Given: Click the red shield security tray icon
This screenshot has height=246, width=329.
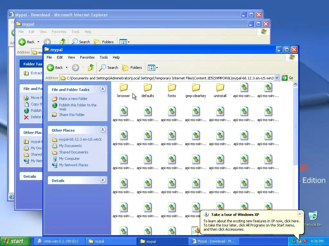Looking at the screenshot, I should [305, 241].
